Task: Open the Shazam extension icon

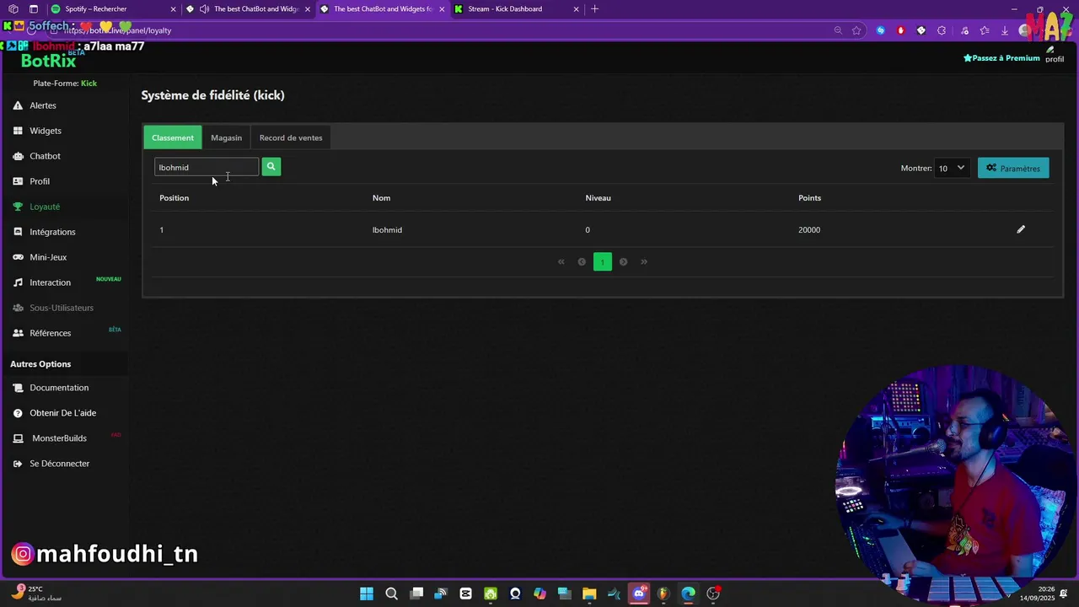Action: [881, 30]
